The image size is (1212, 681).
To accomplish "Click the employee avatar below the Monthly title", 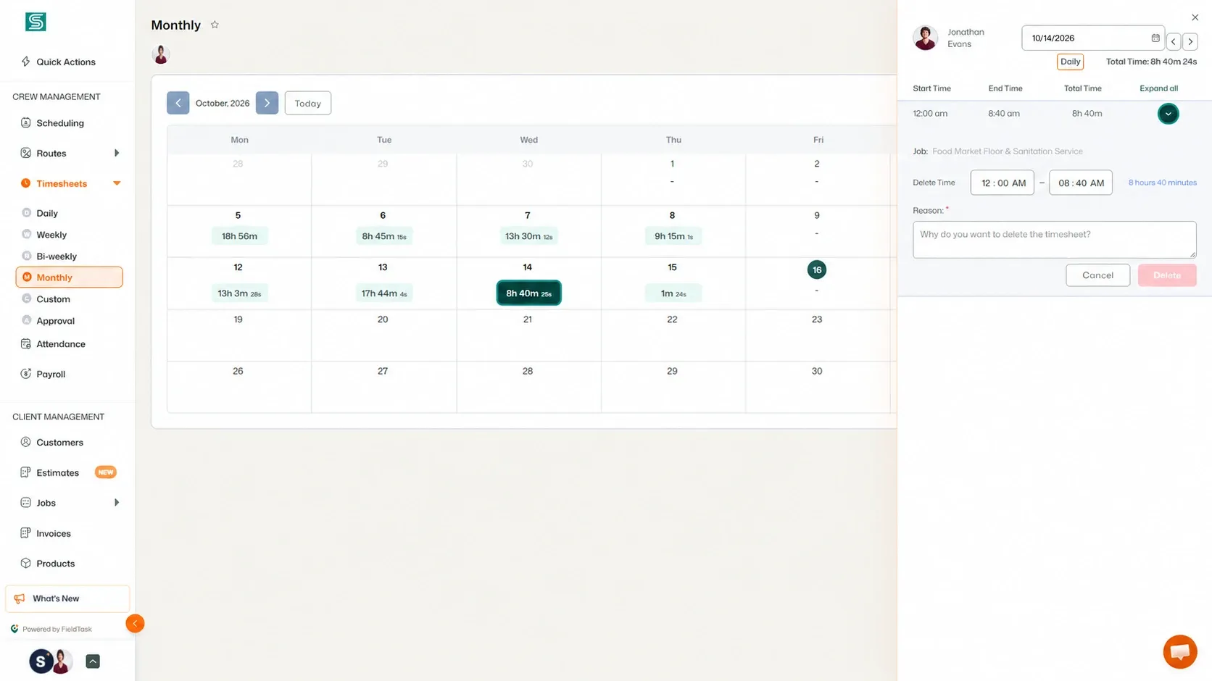I will [161, 54].
